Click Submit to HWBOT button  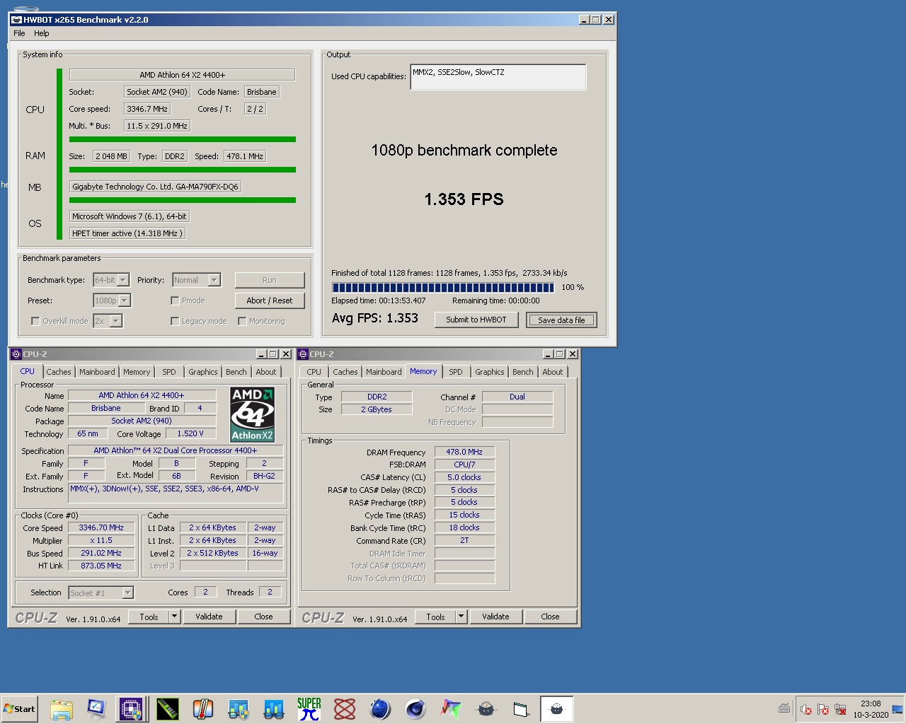pos(476,320)
